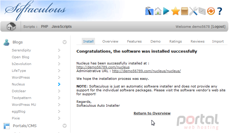Click the Blogs category heading
This screenshot has width=229, height=133.
17,42
